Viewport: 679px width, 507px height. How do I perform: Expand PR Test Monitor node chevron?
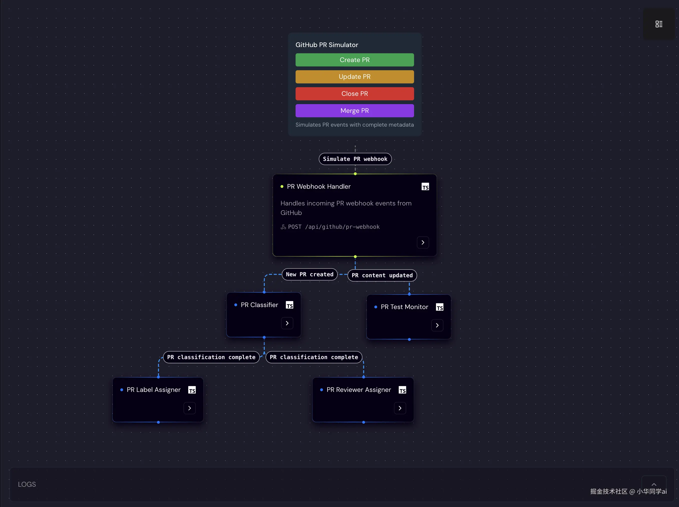click(437, 325)
